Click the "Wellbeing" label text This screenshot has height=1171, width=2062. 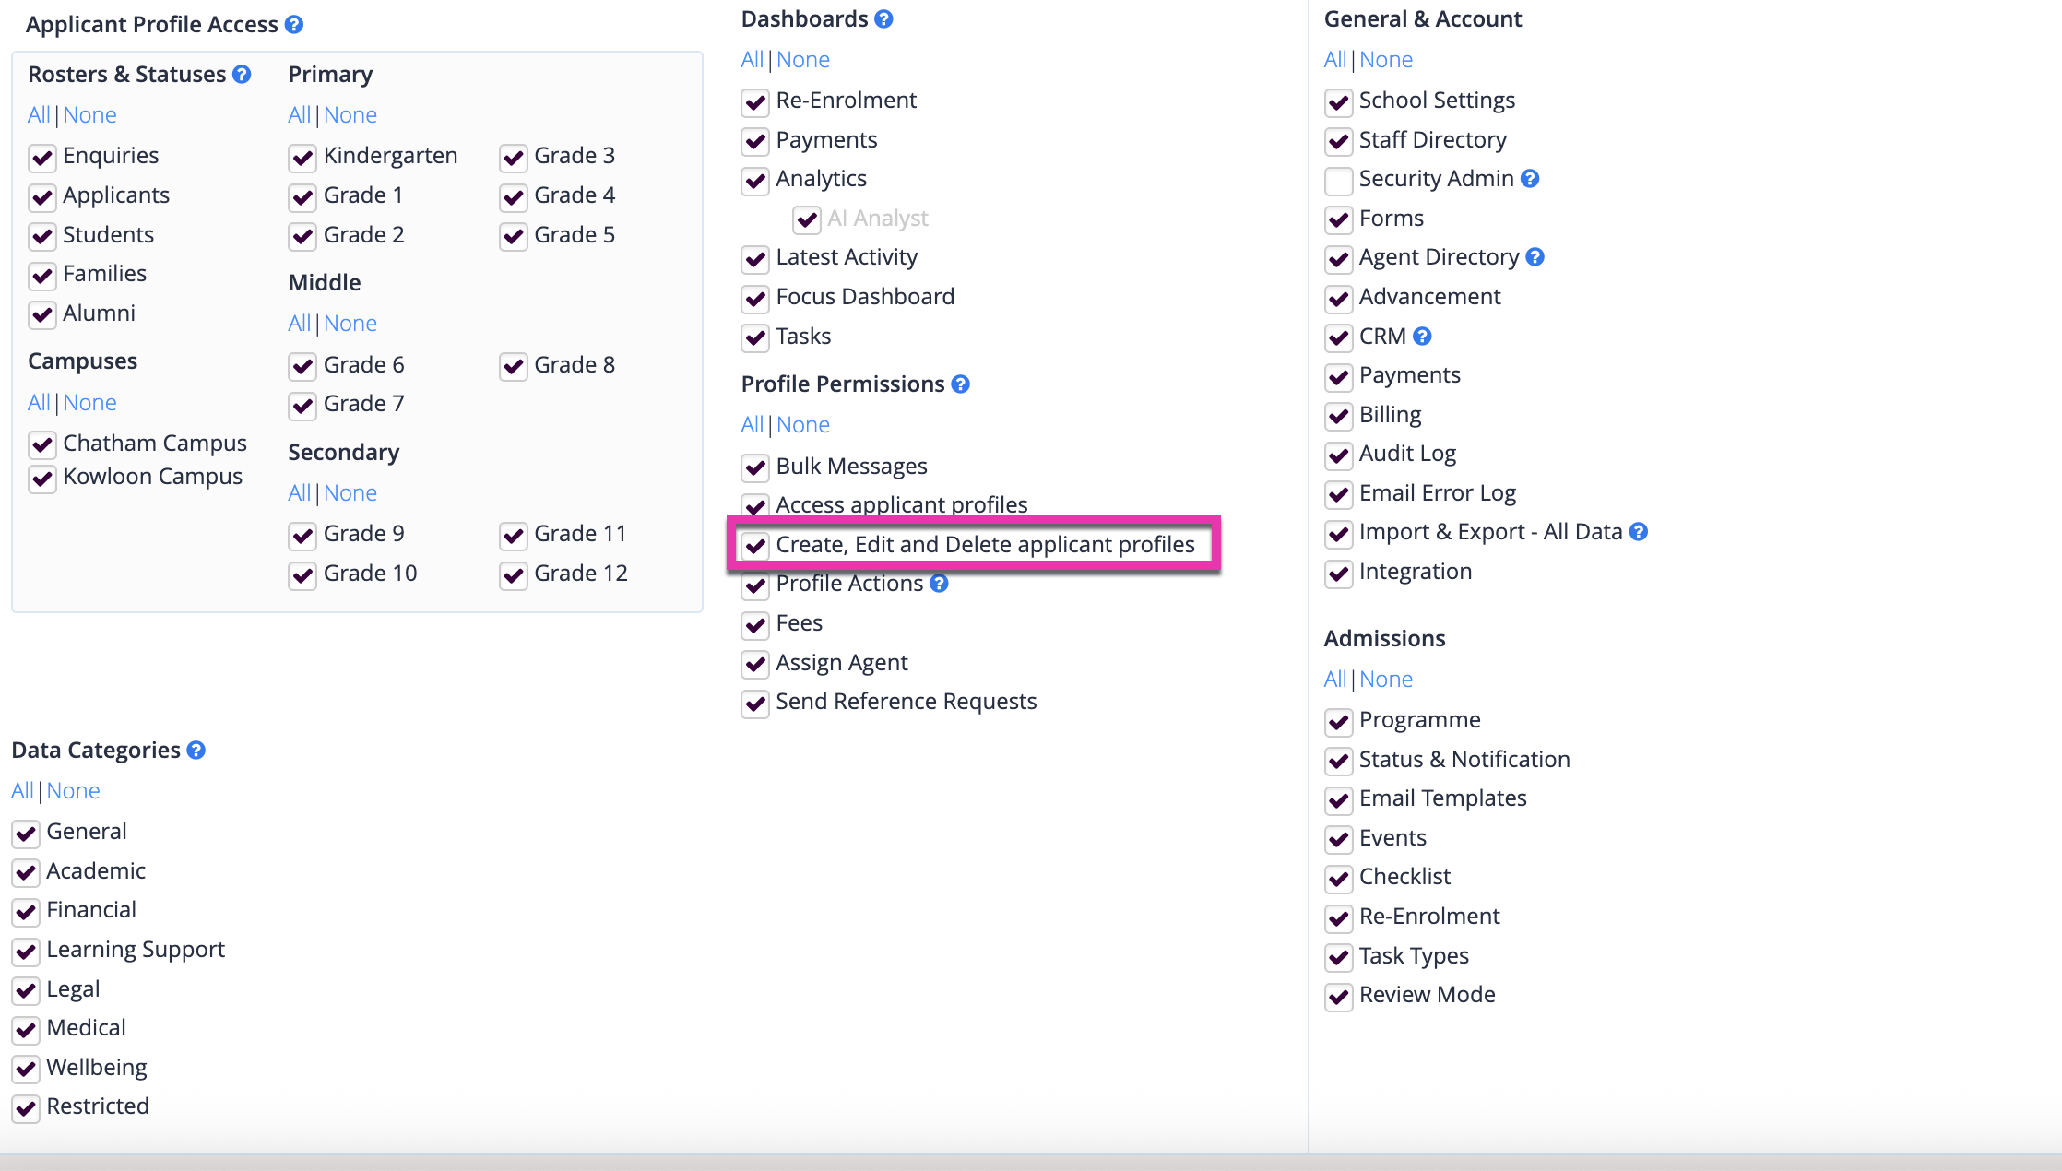(x=97, y=1068)
